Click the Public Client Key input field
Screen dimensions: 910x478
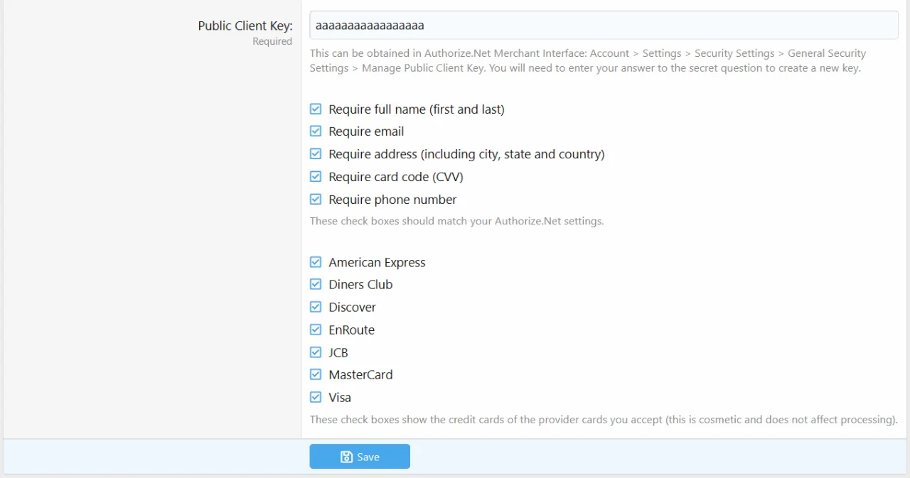(x=604, y=26)
